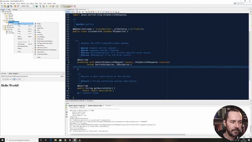Expand the WEB-INF folder node
This screenshot has width=252, height=142.
tap(5, 17)
